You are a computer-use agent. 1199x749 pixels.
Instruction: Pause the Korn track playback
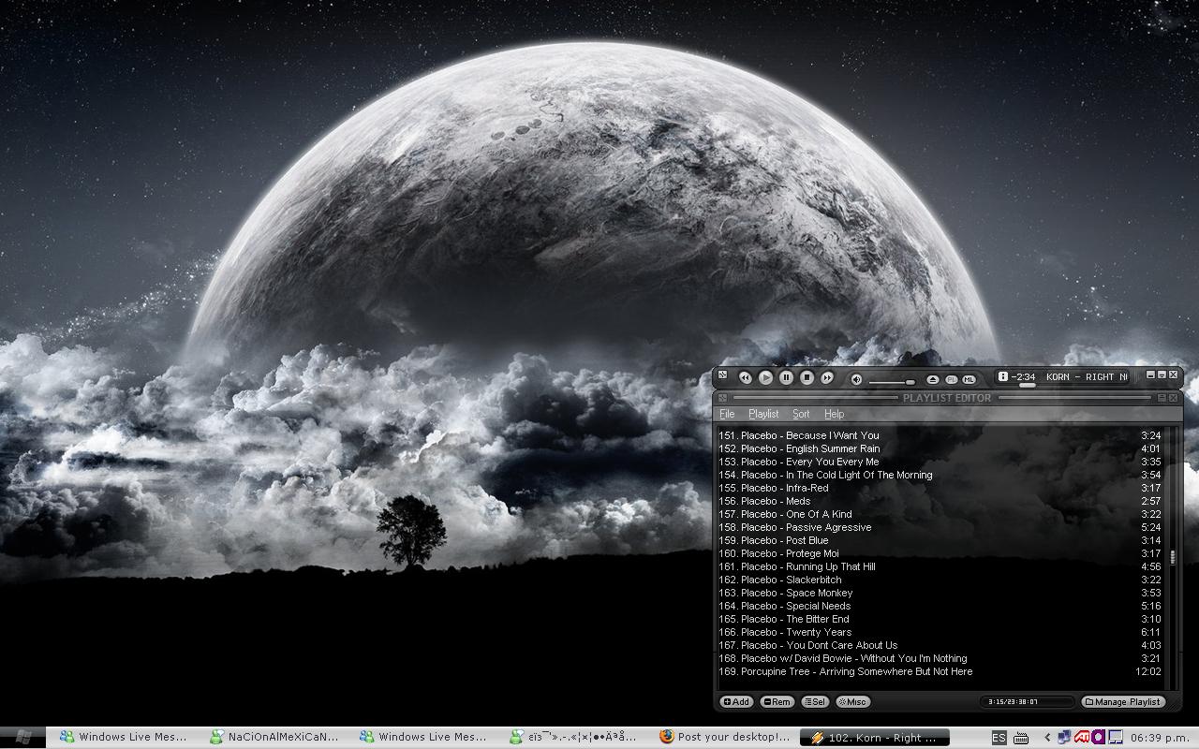pos(786,377)
